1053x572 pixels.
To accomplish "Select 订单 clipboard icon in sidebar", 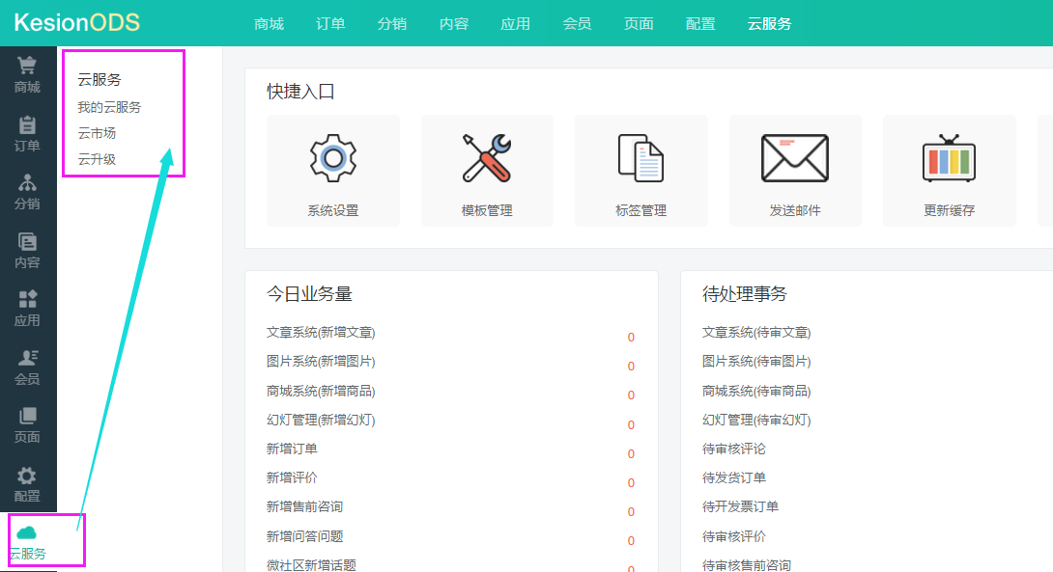I will tap(27, 125).
